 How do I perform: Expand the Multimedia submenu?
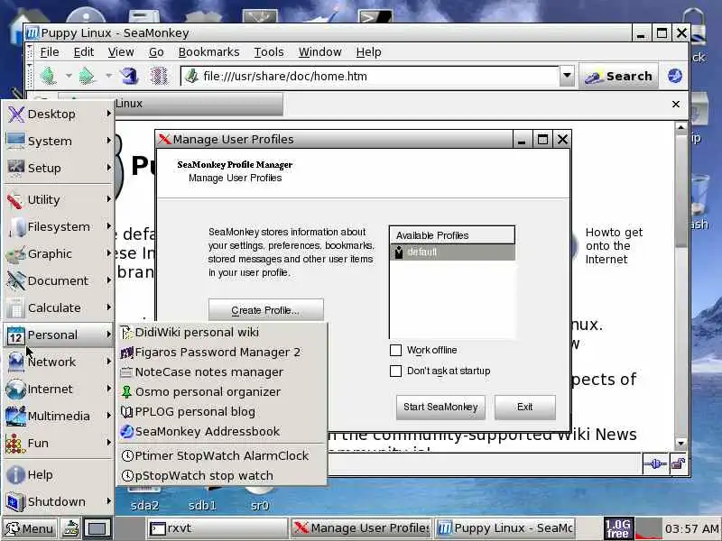pos(59,416)
